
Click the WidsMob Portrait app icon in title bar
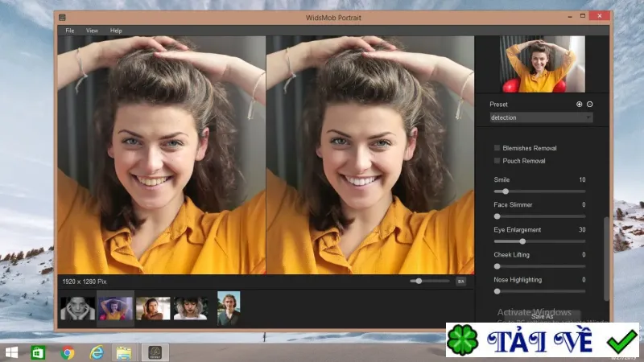62,17
